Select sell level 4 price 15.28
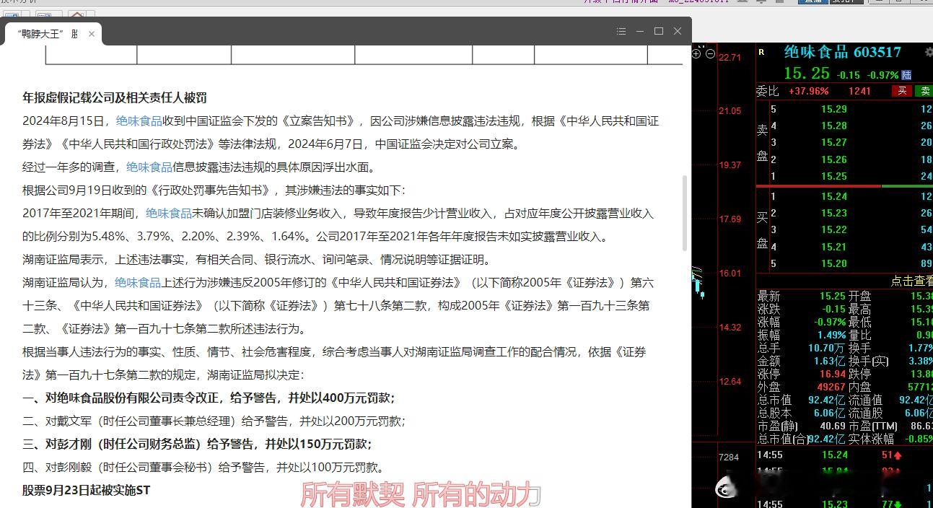This screenshot has width=933, height=508. point(833,126)
